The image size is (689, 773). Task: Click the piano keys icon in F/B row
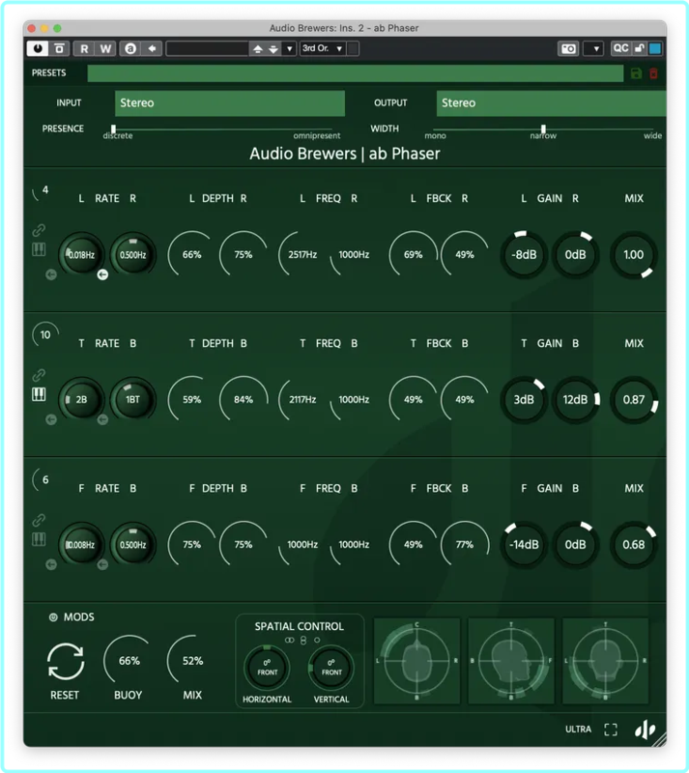pos(39,539)
